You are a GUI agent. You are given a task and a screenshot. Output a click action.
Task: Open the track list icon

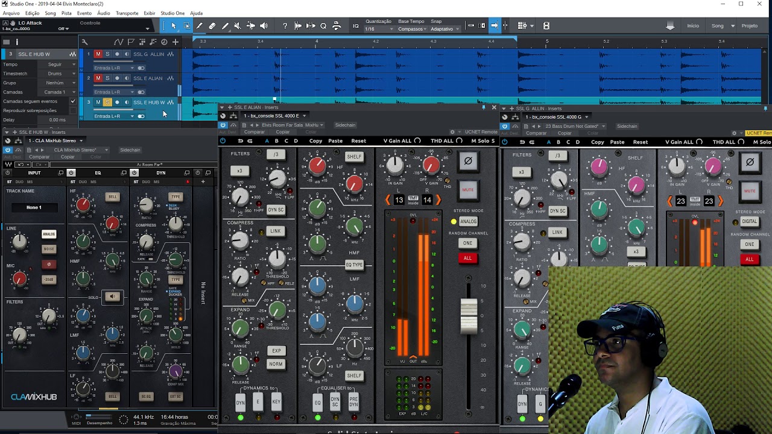(6, 42)
